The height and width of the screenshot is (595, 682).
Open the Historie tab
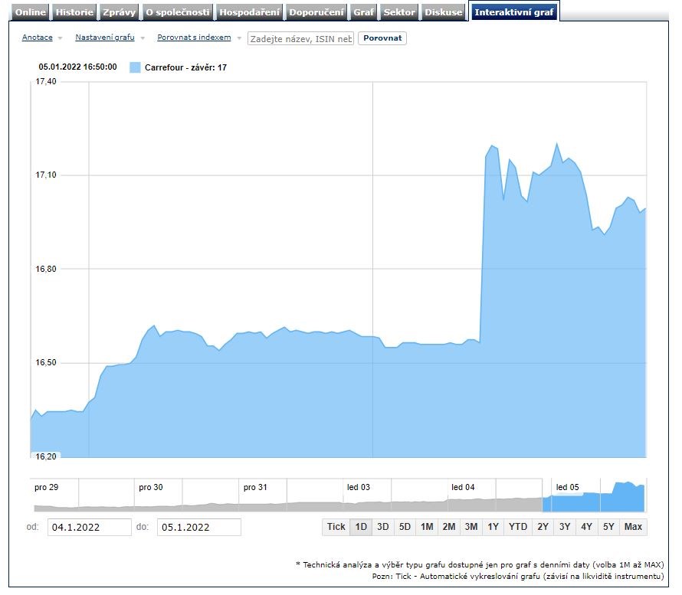pyautogui.click(x=74, y=12)
